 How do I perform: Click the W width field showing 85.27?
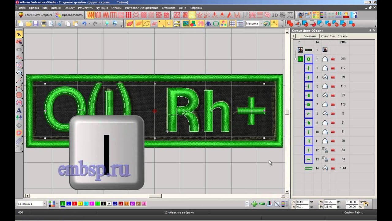[x=330, y=202]
